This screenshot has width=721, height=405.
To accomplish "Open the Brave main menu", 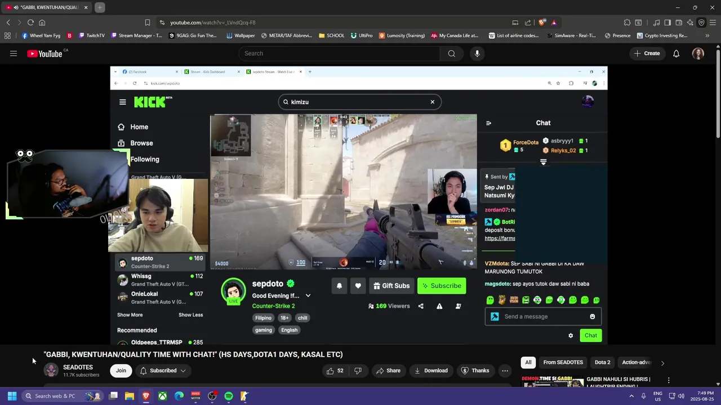I will pos(713,22).
